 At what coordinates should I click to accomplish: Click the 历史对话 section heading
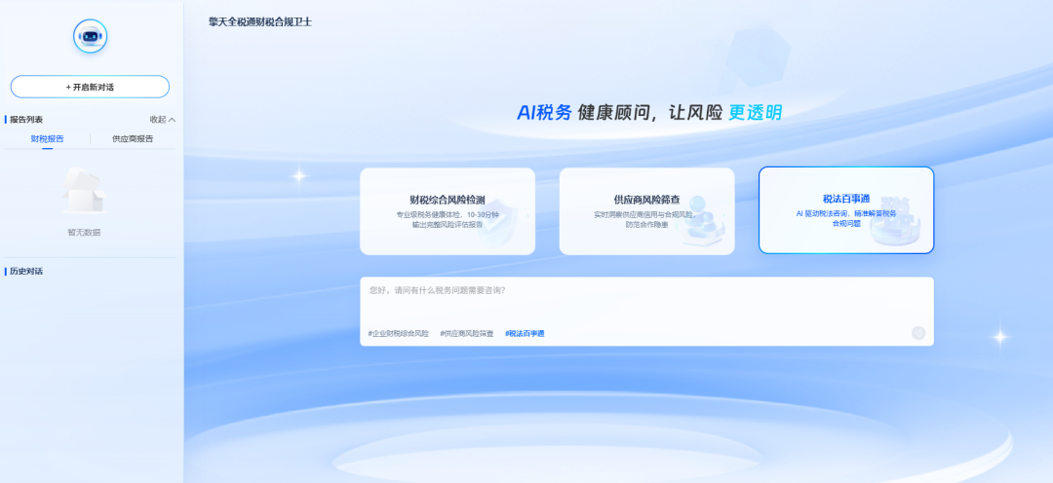click(x=26, y=271)
